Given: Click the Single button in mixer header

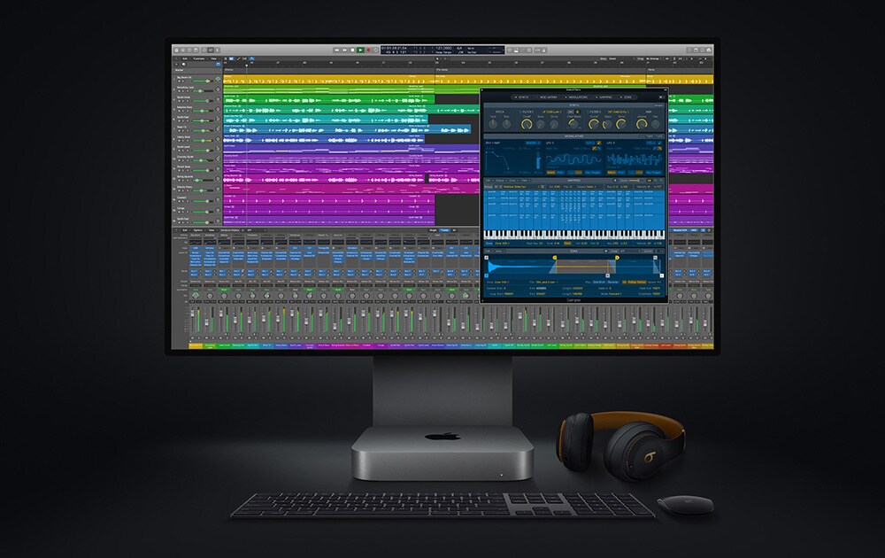Looking at the screenshot, I should 433,230.
